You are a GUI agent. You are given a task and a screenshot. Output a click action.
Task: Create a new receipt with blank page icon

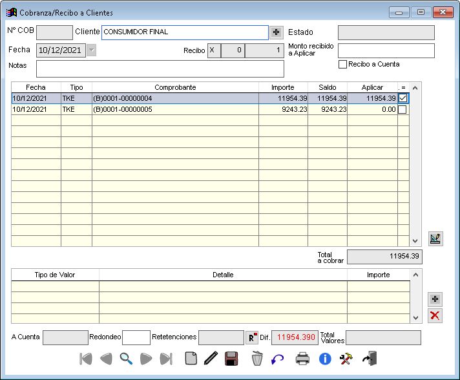coord(191,359)
